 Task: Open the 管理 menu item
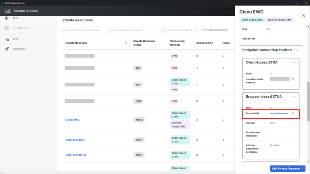[15, 39]
